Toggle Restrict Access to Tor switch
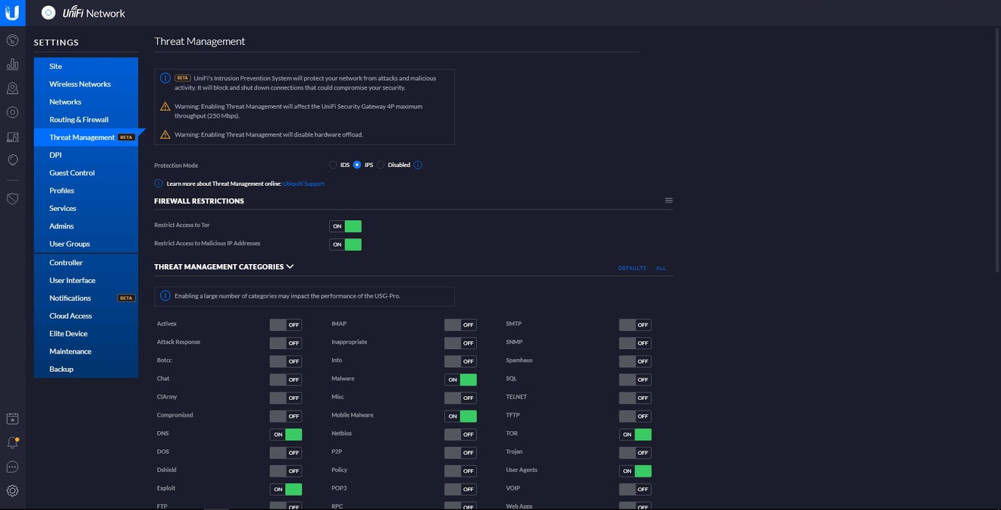This screenshot has height=510, width=1001. 345,226
